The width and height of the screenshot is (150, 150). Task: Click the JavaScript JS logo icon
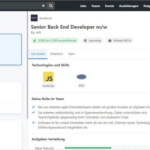coord(48,77)
